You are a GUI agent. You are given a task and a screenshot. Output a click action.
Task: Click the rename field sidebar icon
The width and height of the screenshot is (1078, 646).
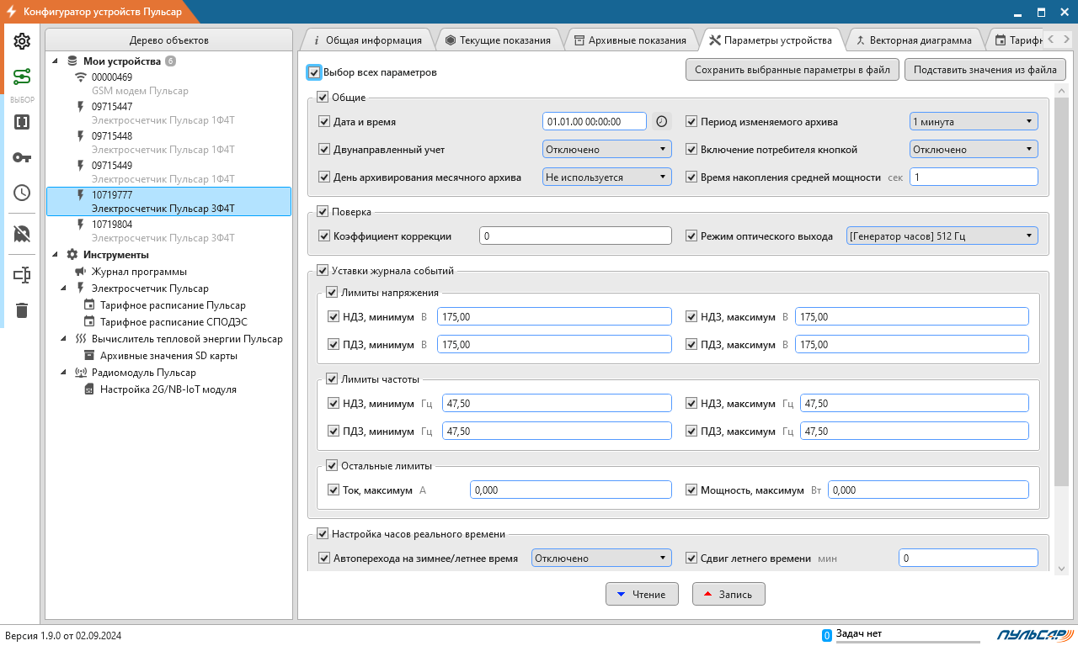(22, 275)
